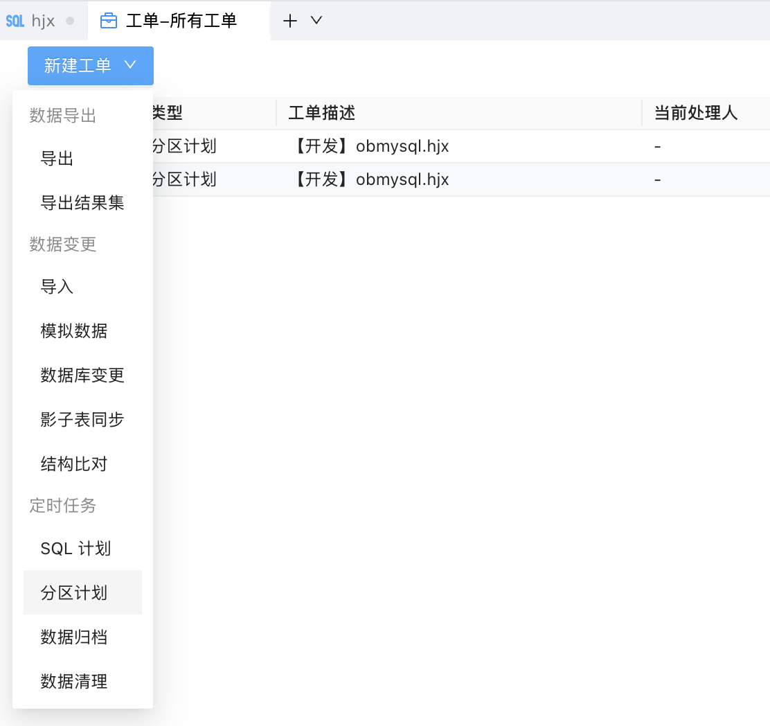Pick 结构比对 from the dropdown
Screen dimensions: 770x726
(74, 464)
